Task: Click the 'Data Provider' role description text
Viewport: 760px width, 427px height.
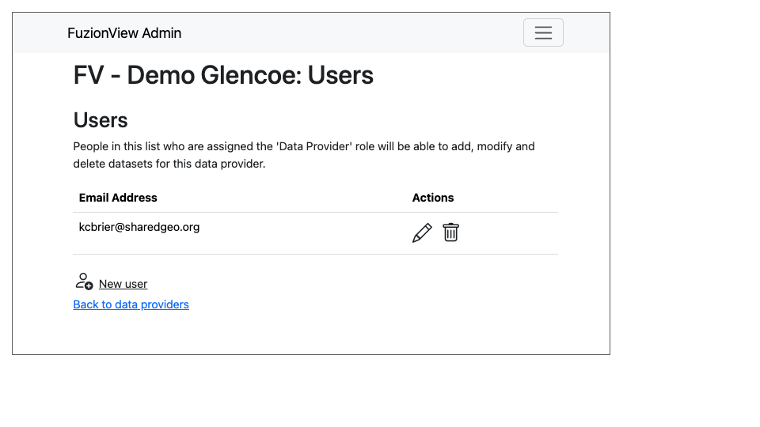Action: 304,155
